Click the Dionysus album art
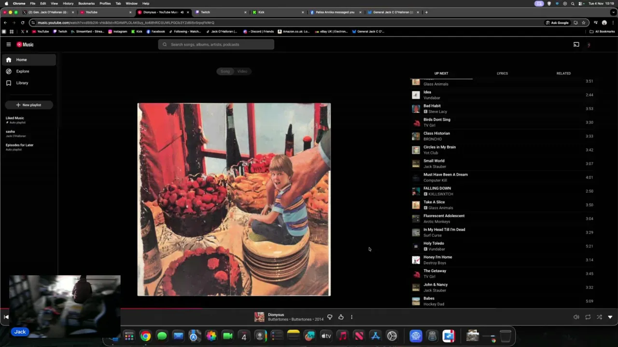Image resolution: width=618 pixels, height=347 pixels. point(234,200)
